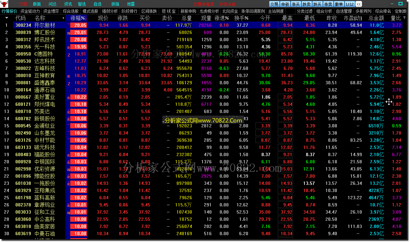
Task: Sort by the 总量 column header
Action: (187, 18)
